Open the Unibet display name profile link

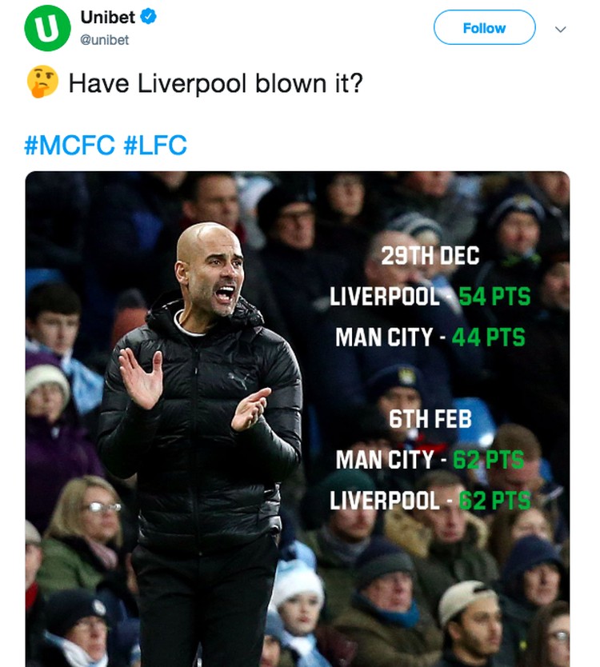tap(108, 17)
